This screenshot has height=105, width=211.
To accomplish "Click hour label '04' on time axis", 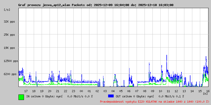I will pyautogui.click(x=113, y=91).
